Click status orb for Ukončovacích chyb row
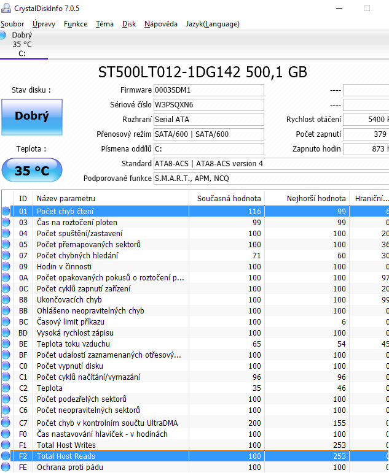The image size is (389, 473). coord(6,299)
